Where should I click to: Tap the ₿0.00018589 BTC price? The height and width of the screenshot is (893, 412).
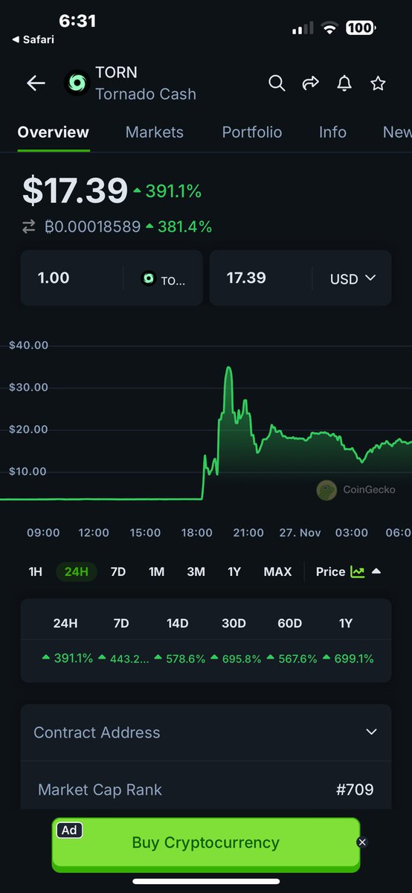[92, 227]
